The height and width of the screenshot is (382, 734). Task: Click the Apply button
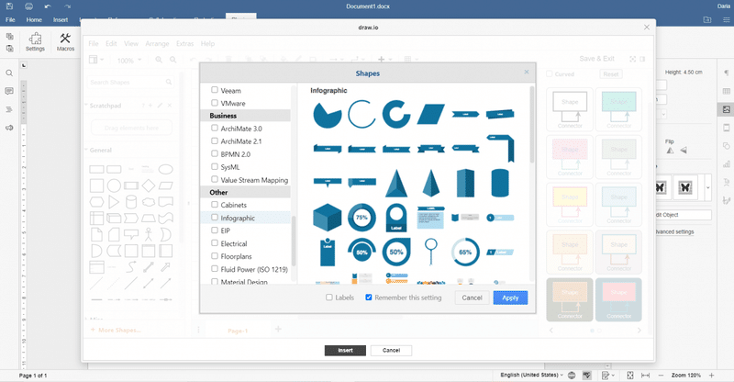[510, 298]
